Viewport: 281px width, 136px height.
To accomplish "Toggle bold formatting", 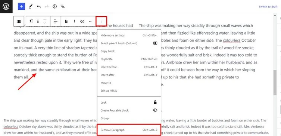I will pyautogui.click(x=66, y=22).
